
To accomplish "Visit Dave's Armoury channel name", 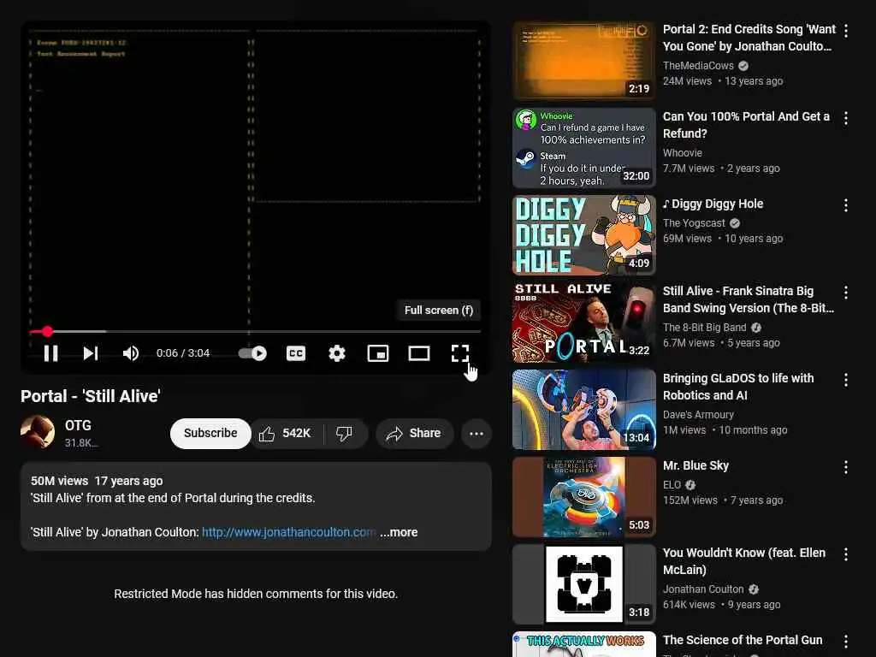I will point(698,415).
